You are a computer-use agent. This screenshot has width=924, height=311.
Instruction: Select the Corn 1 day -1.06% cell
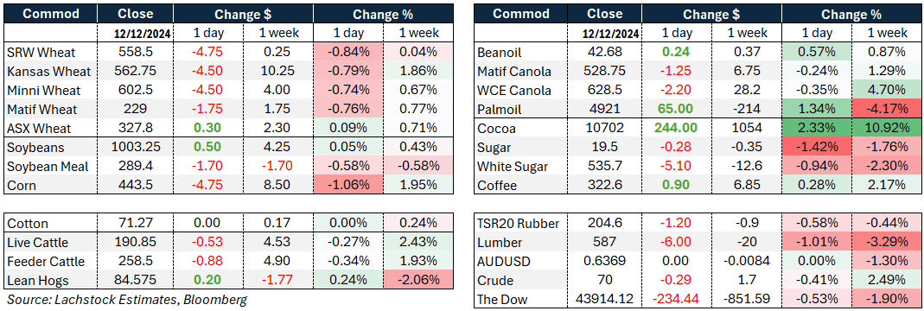348,186
